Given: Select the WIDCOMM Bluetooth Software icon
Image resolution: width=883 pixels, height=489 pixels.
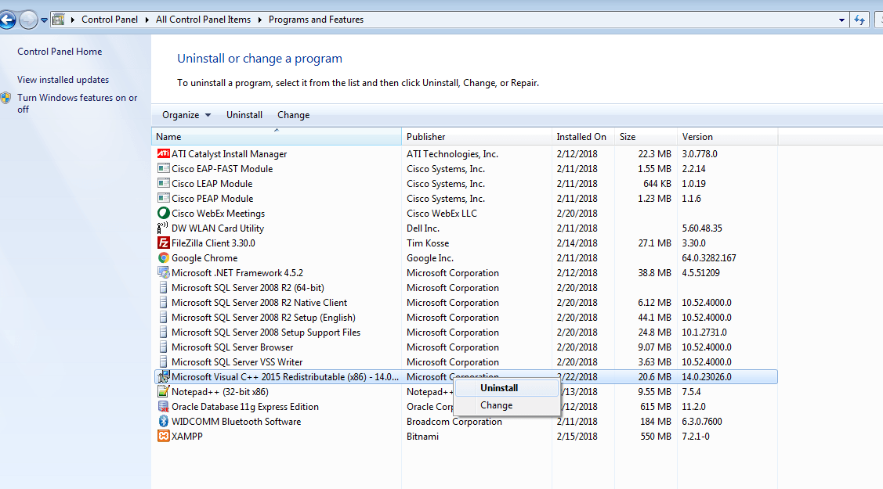Looking at the screenshot, I should coord(163,422).
